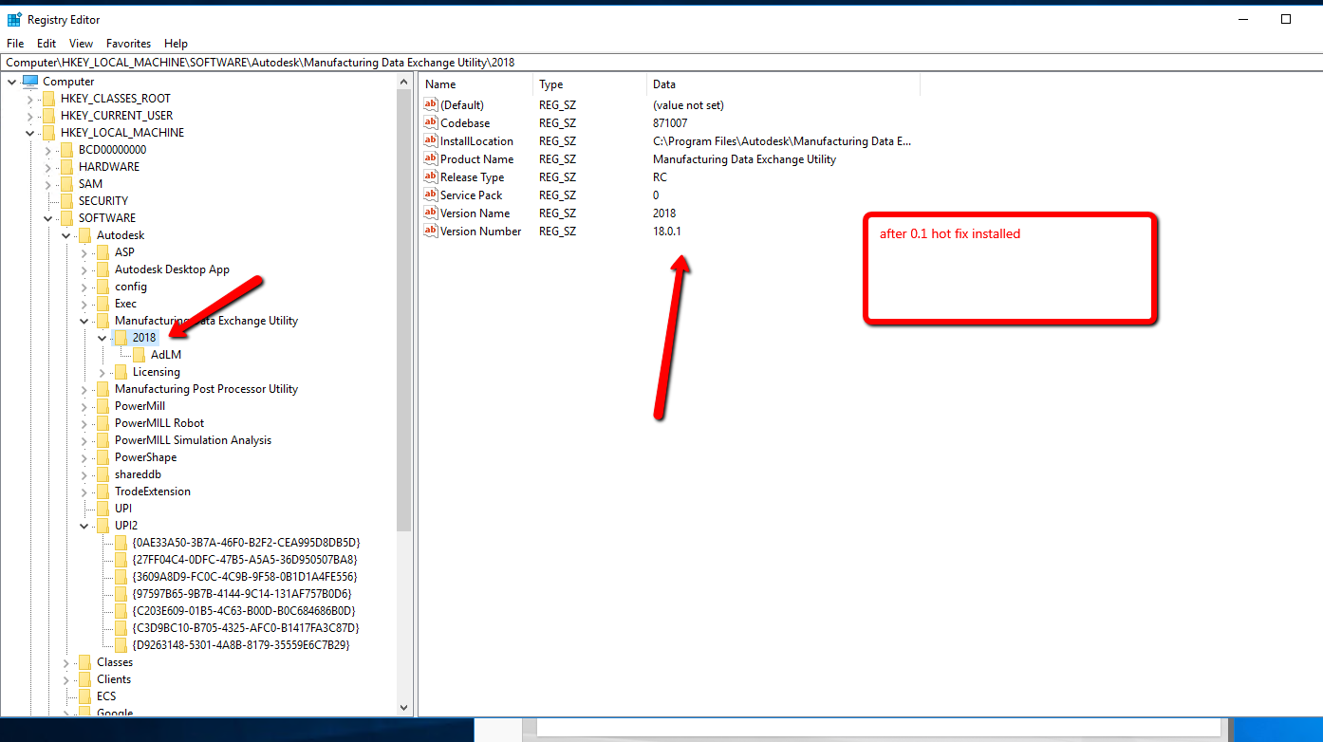Click the Name column header
Image resolution: width=1323 pixels, height=742 pixels.
point(439,83)
